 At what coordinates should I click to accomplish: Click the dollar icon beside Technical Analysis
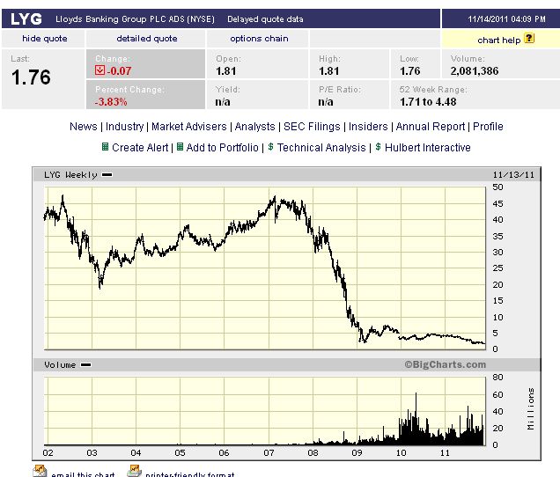click(271, 147)
